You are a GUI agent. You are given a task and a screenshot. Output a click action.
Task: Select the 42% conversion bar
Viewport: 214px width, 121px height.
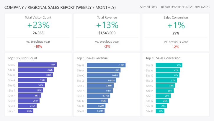point(168,70)
